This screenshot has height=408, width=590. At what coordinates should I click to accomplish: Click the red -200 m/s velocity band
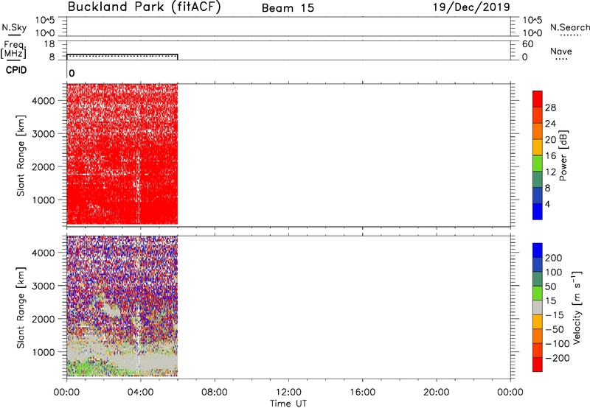(x=538, y=365)
